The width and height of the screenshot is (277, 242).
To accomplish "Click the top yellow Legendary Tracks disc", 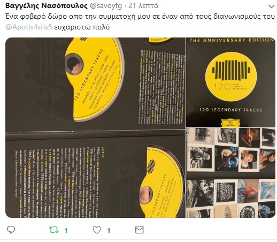I will tap(95, 79).
